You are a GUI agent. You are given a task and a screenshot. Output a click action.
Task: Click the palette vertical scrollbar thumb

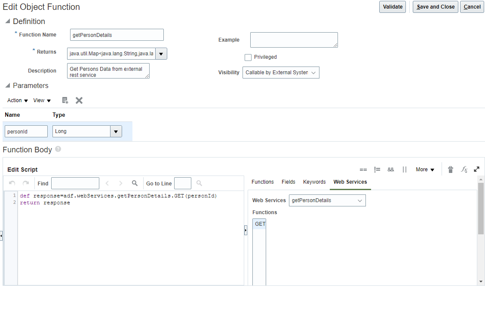(x=481, y=209)
